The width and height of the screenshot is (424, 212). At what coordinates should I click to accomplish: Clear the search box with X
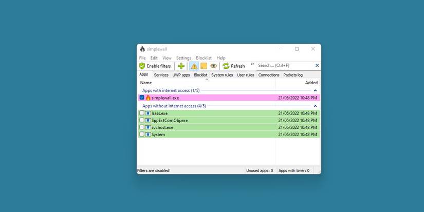pos(317,65)
